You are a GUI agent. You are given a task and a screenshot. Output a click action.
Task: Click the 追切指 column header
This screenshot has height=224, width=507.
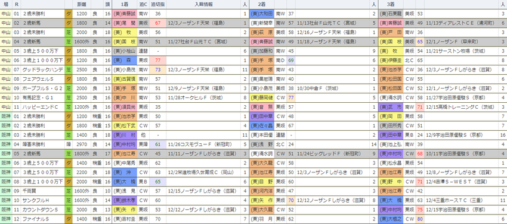(158, 5)
